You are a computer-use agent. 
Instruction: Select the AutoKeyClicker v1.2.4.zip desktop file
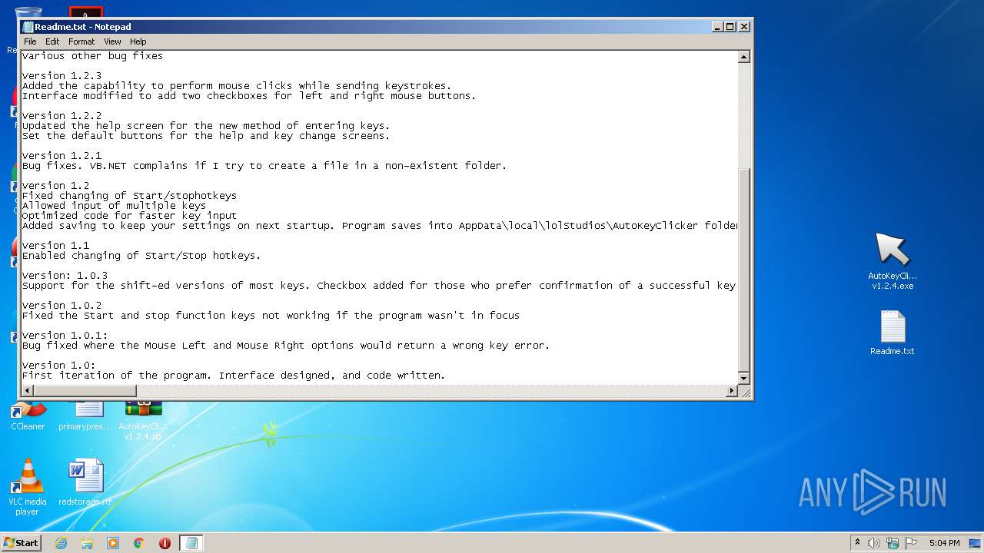pos(143,421)
